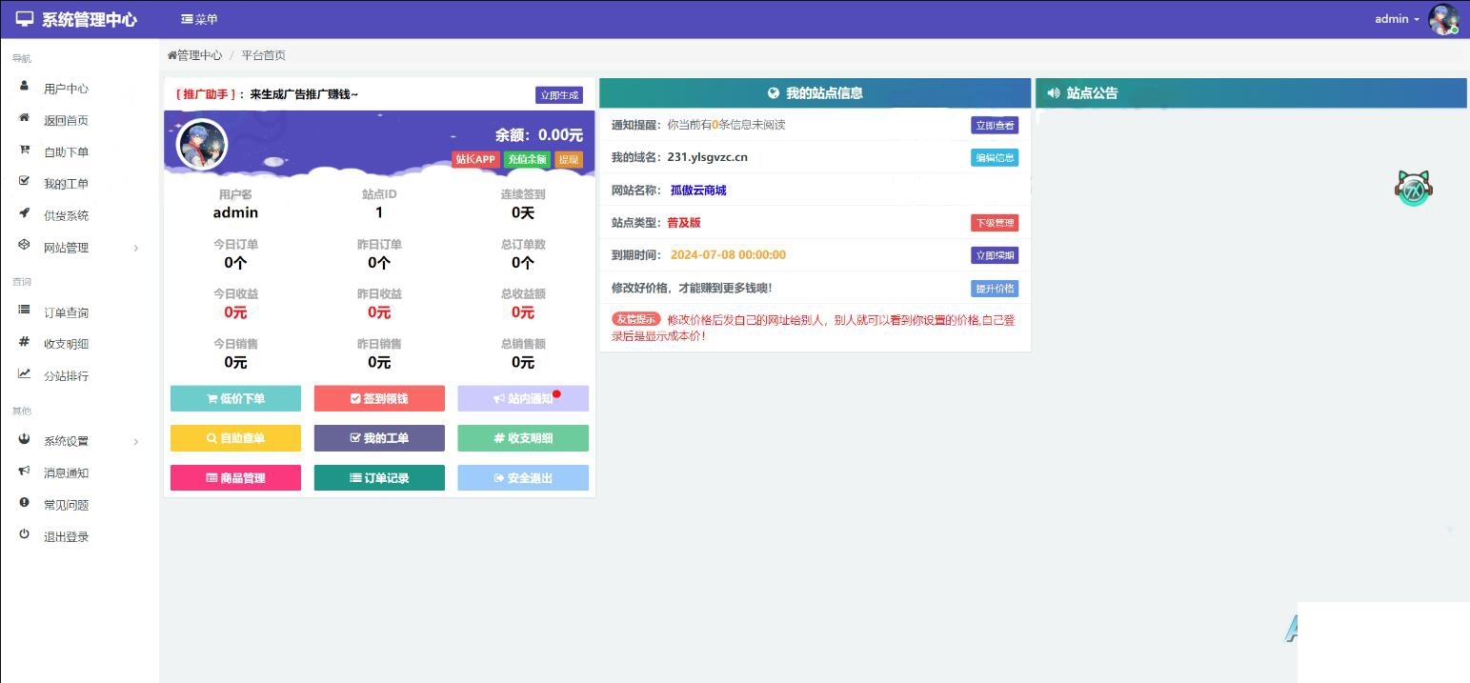Screen dimensions: 1470x683
Task: Click the monitor icon beside 系统管理中心
Action: [25, 19]
